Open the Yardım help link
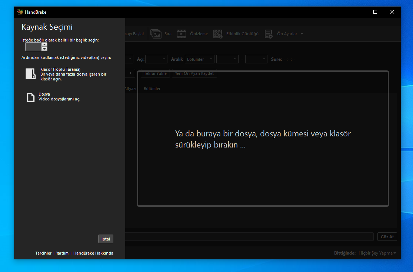Image resolution: width=413 pixels, height=272 pixels. point(62,253)
